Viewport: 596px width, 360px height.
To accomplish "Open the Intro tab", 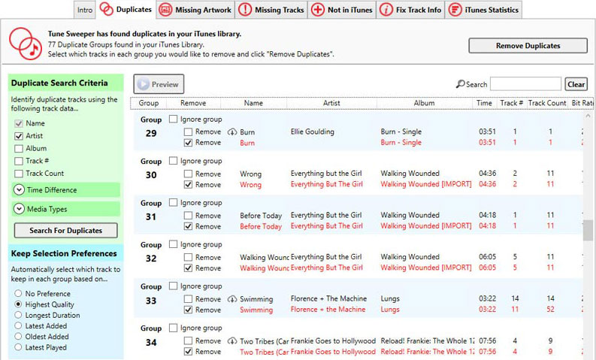I will point(85,10).
